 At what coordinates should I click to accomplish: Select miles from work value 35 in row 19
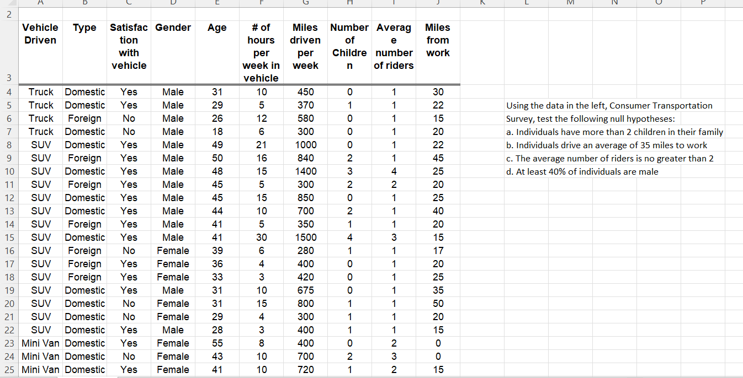[x=438, y=290]
